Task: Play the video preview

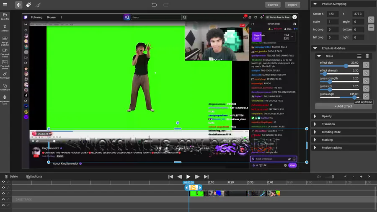Action: click(188, 177)
